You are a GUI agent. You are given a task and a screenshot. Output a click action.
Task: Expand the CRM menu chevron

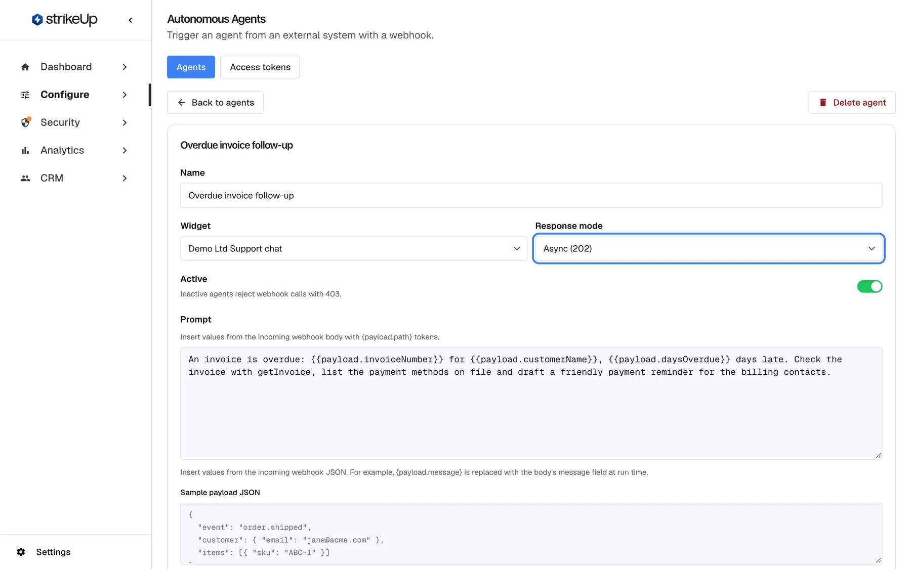(125, 178)
